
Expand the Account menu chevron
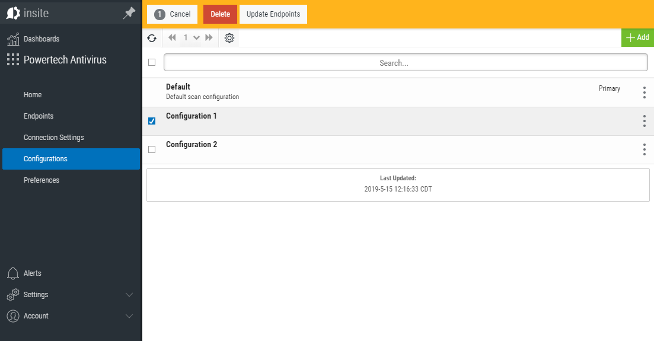[x=129, y=316]
